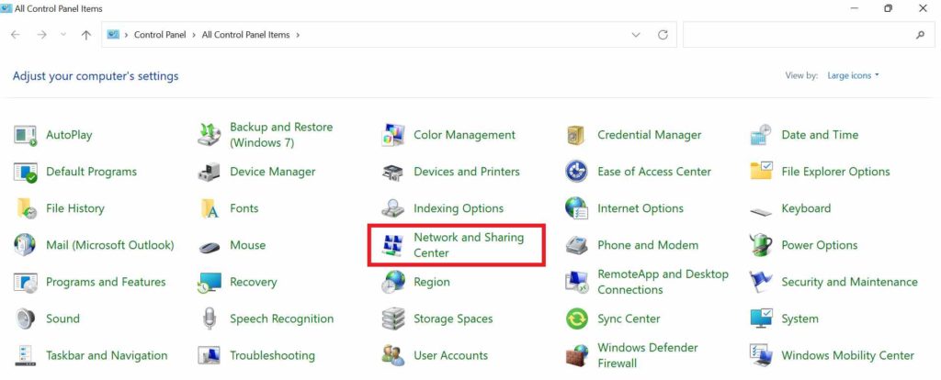Open RemoteApp and Desktop Connections link
Screen dimensions: 941x380
pos(663,282)
